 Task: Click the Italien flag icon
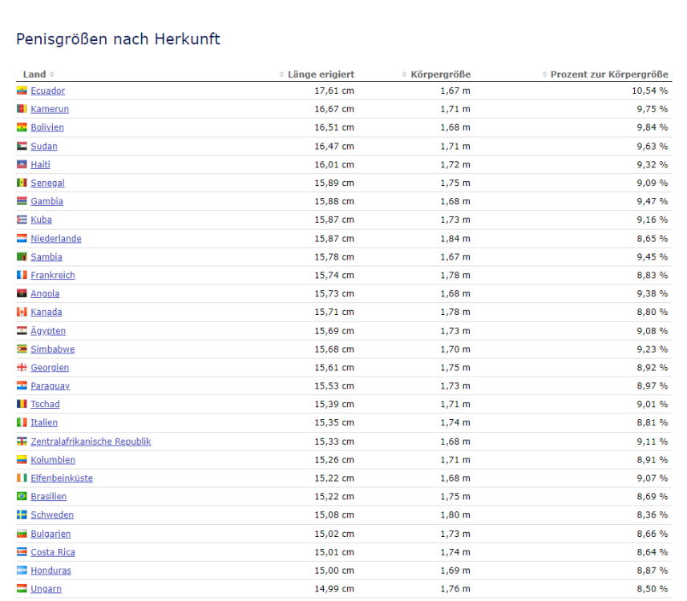pos(22,422)
